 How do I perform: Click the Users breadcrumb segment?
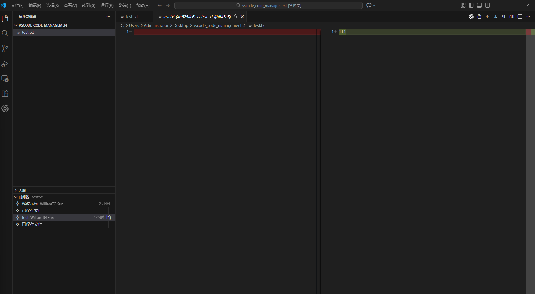pos(134,25)
